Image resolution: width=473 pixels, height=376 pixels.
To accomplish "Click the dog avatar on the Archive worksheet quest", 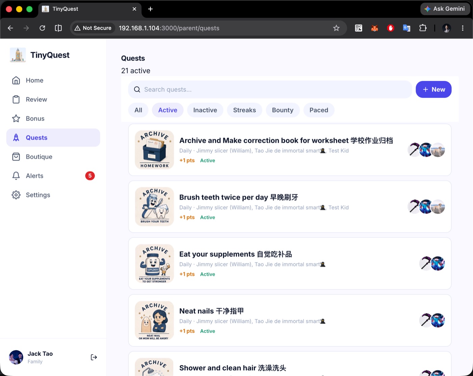I will coord(439,150).
